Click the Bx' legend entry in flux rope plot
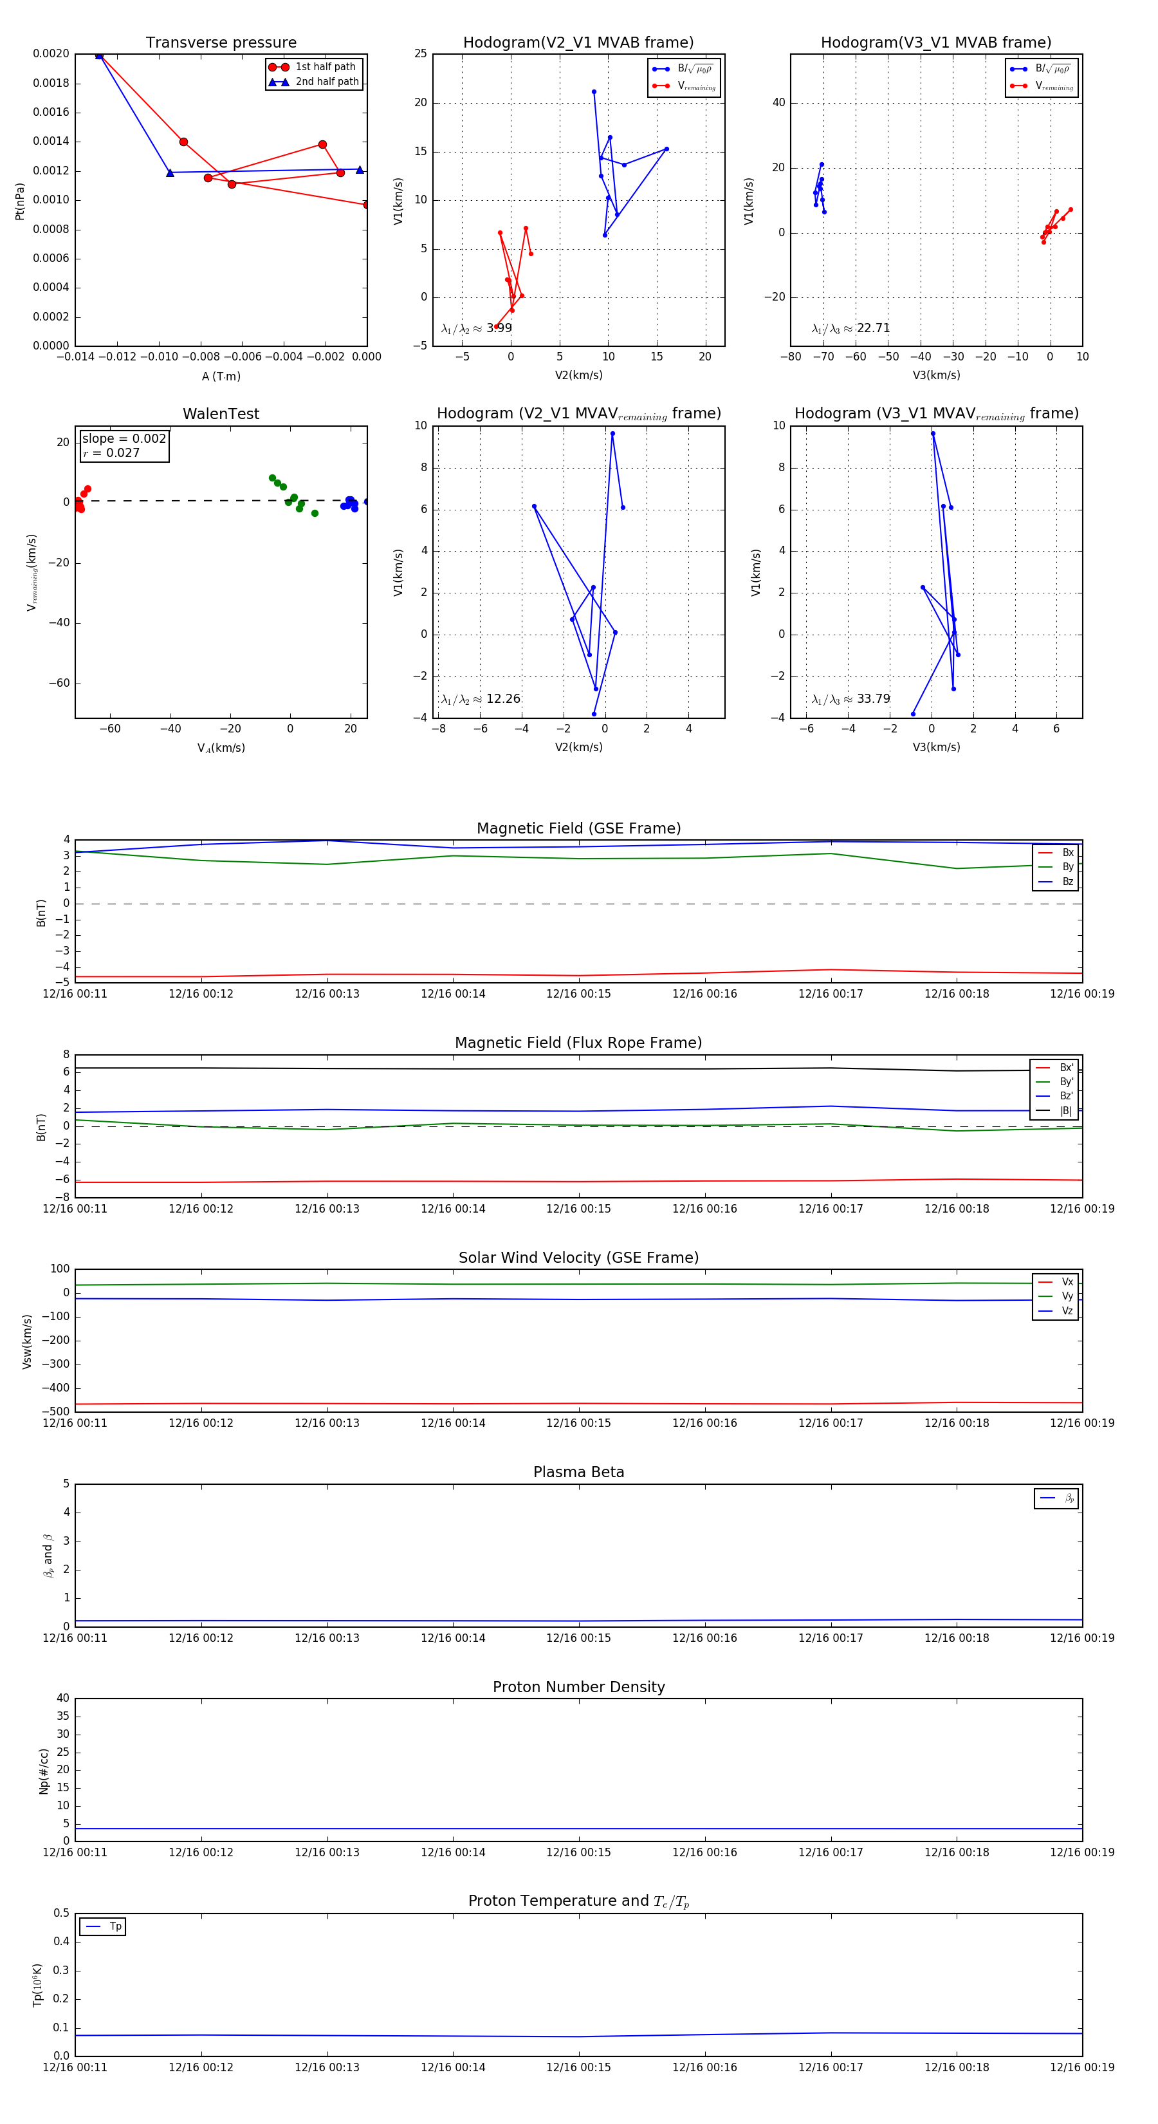1158x2124 pixels. point(1054,1067)
